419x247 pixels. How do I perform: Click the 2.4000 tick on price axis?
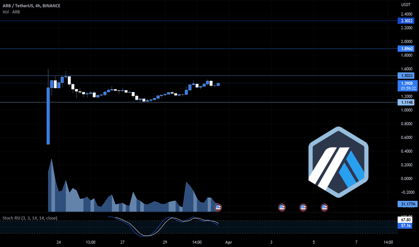[406, 14]
